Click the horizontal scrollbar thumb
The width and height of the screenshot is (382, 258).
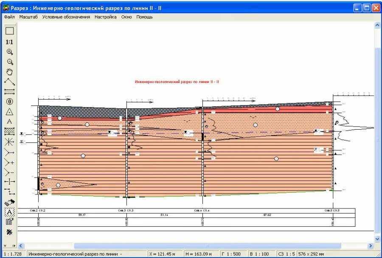tap(207, 246)
